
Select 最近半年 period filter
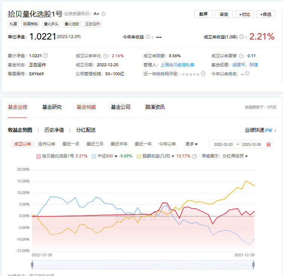[x=119, y=144]
